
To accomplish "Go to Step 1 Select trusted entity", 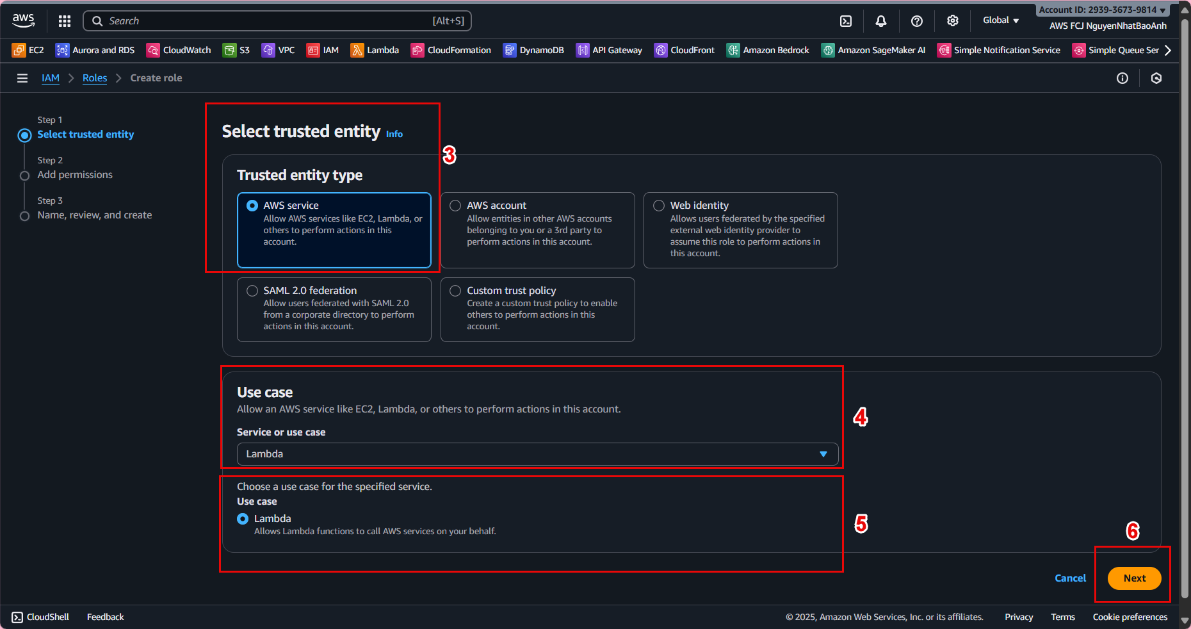I will pos(86,135).
